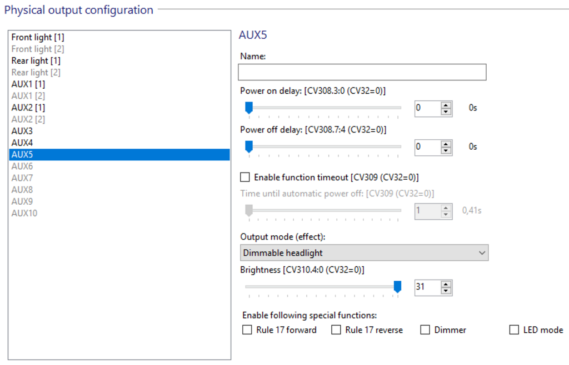569x365 pixels.
Task: Click Power off delay down arrow
Action: 446,150
